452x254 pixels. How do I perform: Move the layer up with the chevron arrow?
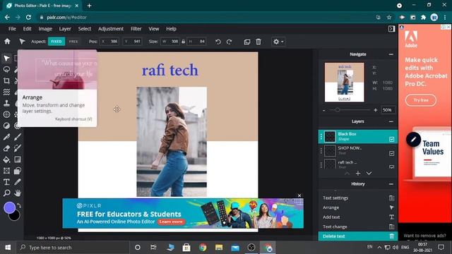pos(347,174)
